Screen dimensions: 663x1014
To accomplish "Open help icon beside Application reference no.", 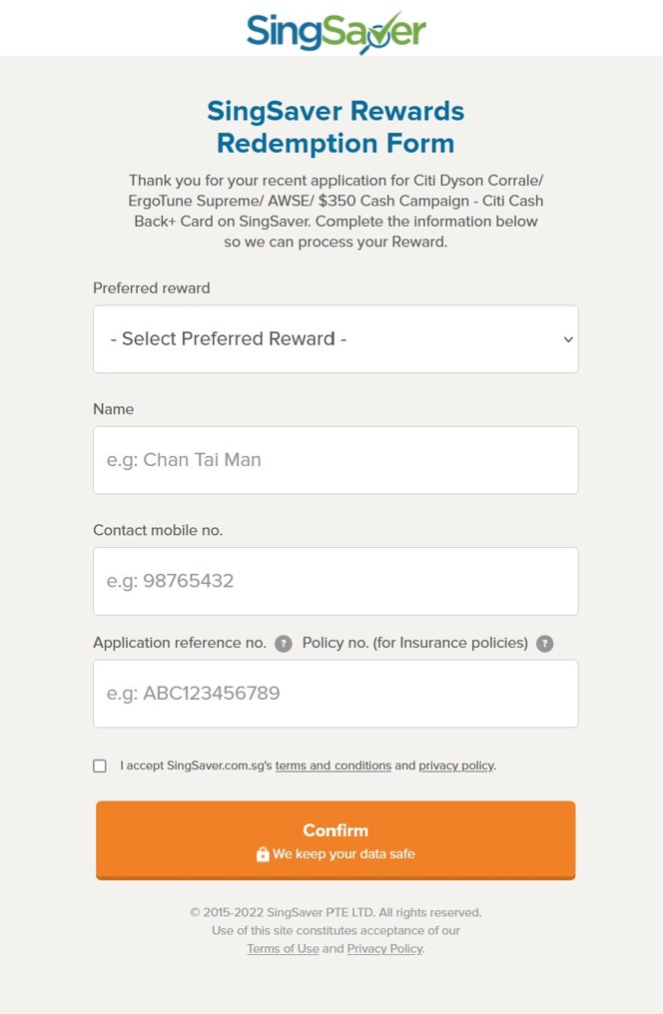I will click(284, 644).
